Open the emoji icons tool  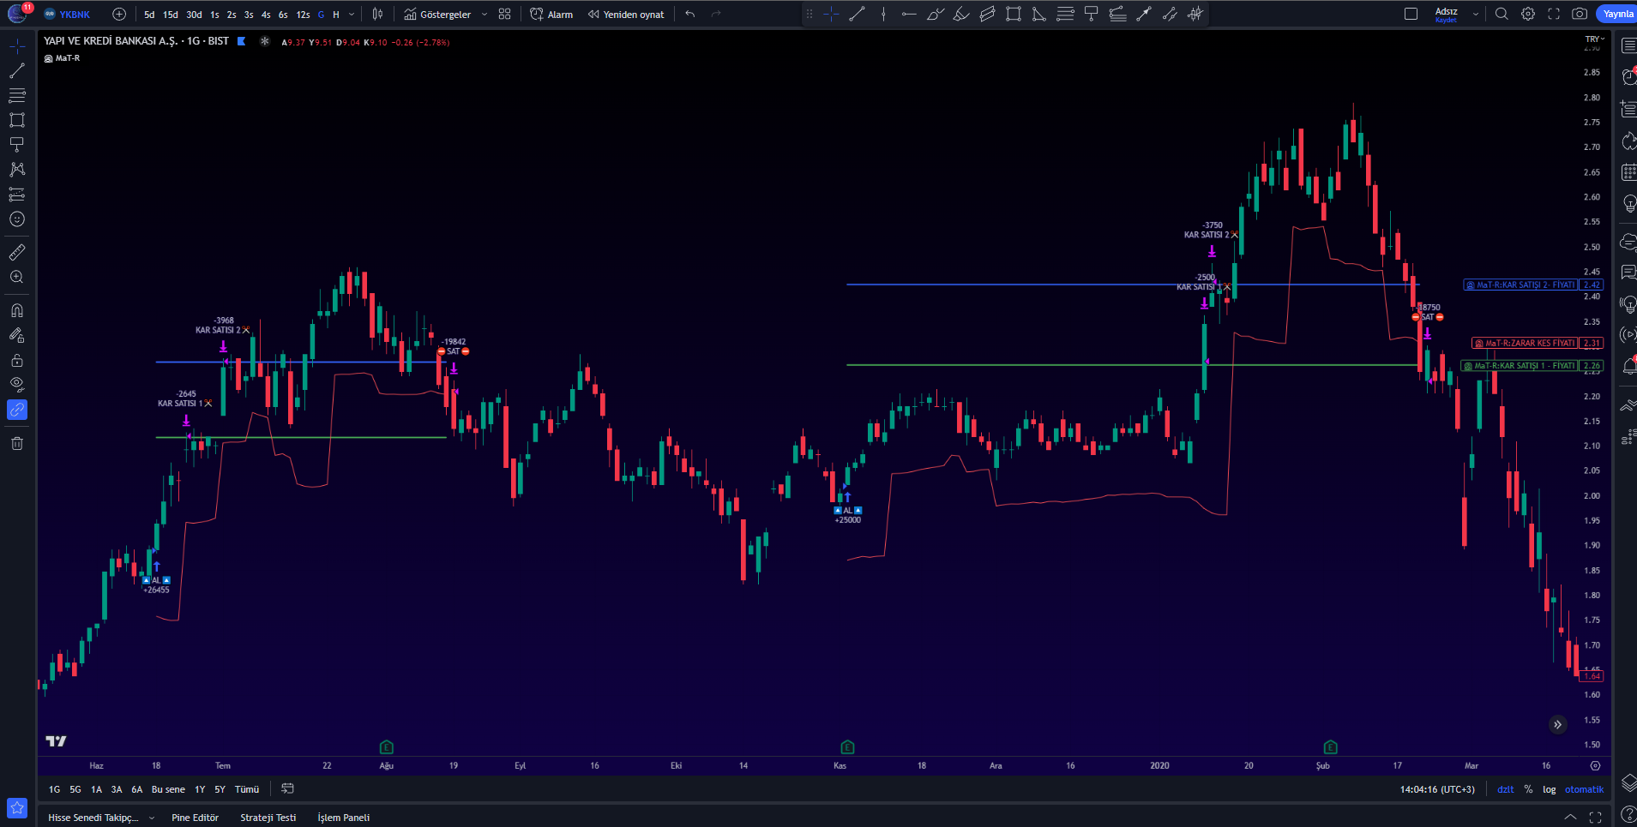click(x=17, y=219)
